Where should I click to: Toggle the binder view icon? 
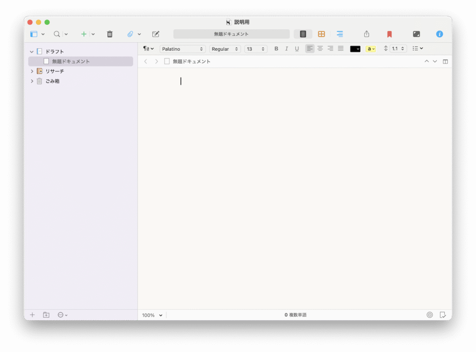click(33, 34)
